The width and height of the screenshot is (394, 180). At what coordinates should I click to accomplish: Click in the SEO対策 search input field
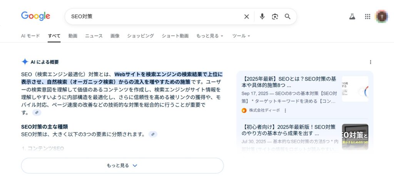click(x=154, y=17)
